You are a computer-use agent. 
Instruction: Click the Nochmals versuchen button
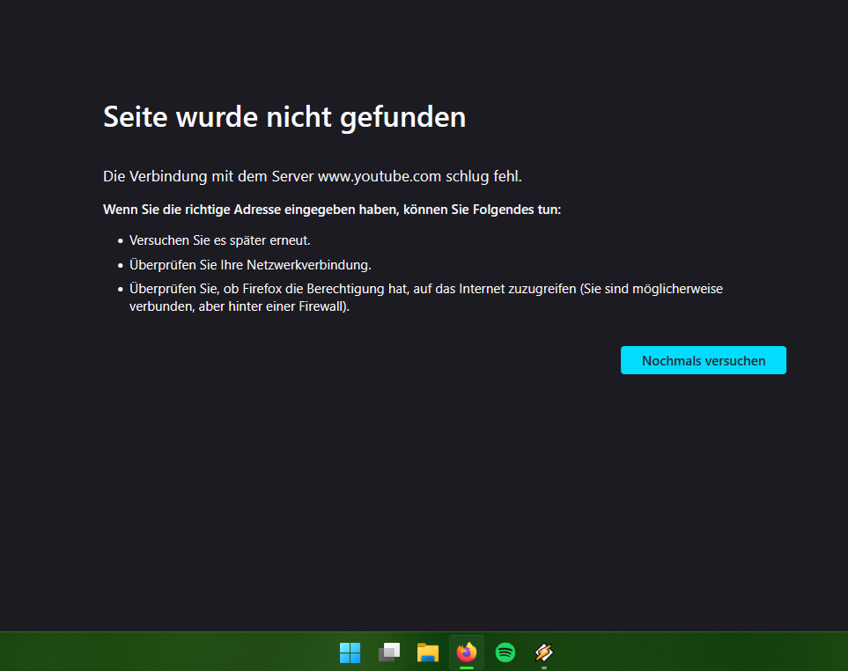point(703,360)
